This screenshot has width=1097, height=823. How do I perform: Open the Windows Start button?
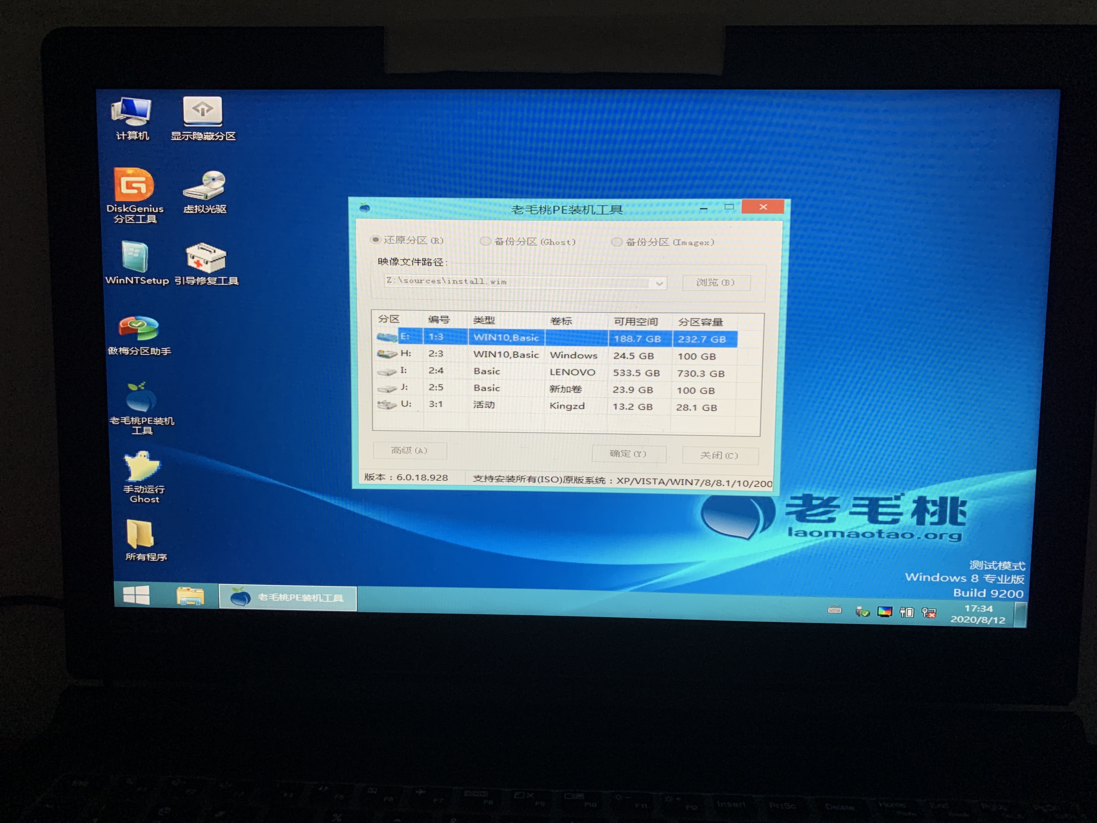[136, 594]
